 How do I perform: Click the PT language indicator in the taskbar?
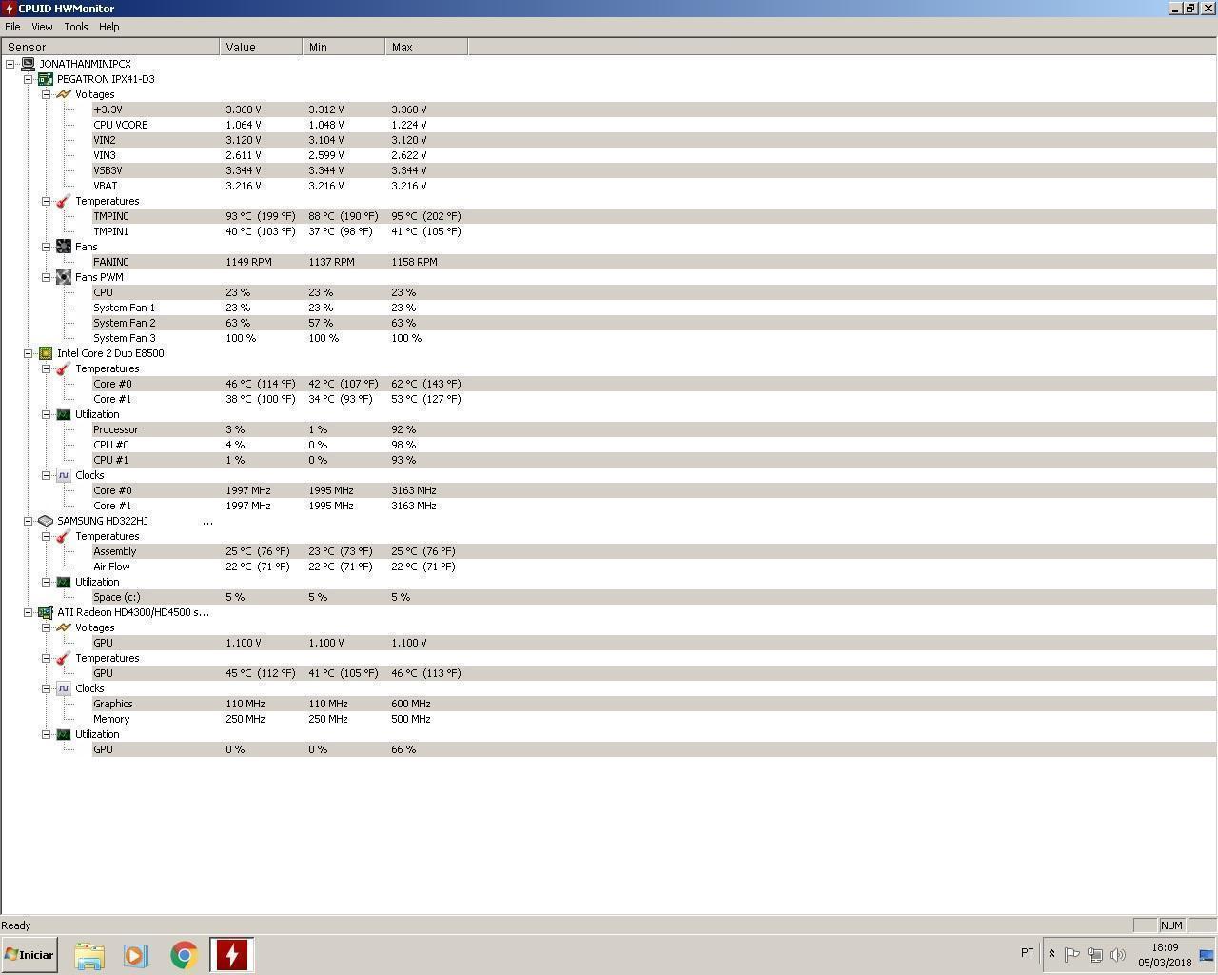[x=1027, y=953]
